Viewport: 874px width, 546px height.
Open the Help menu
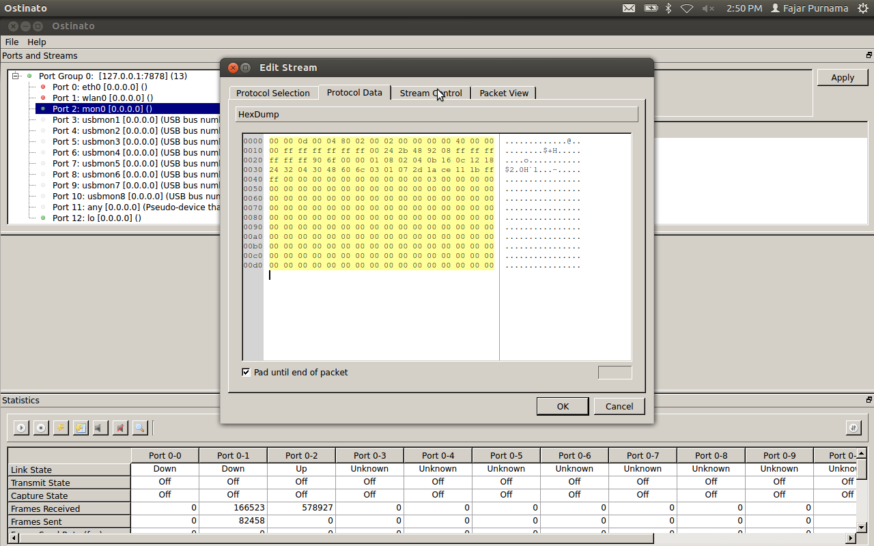[37, 42]
